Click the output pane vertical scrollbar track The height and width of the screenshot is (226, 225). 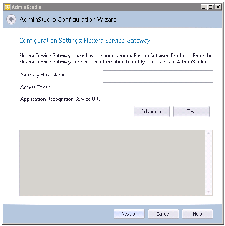coord(208,163)
